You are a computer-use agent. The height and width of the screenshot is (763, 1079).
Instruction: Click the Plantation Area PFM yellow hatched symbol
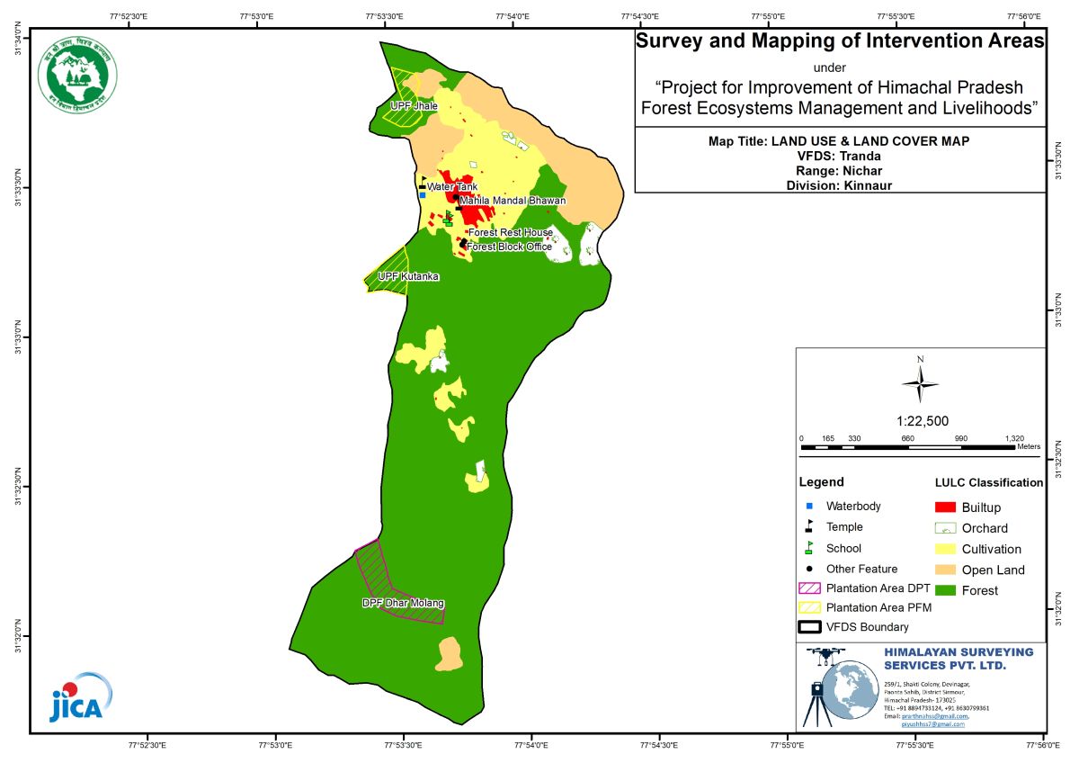click(x=809, y=607)
